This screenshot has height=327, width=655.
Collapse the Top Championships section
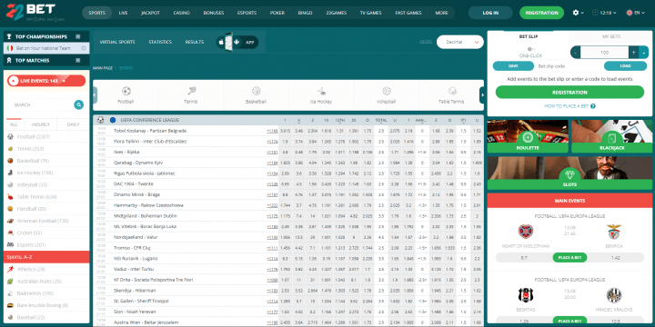pyautogui.click(x=77, y=36)
